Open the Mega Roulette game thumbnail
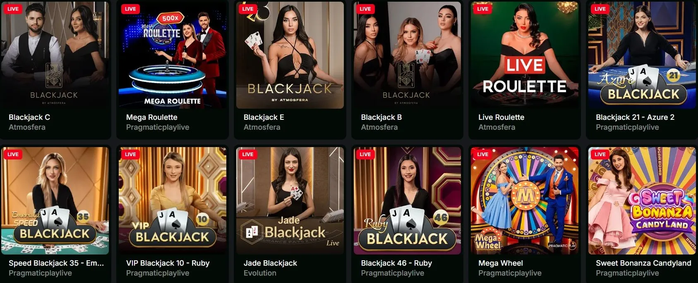 tap(173, 55)
